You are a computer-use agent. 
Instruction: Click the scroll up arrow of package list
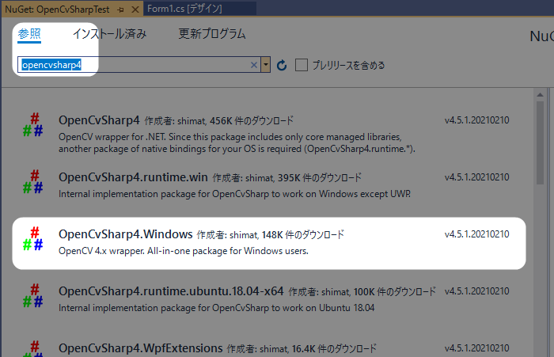click(x=540, y=95)
